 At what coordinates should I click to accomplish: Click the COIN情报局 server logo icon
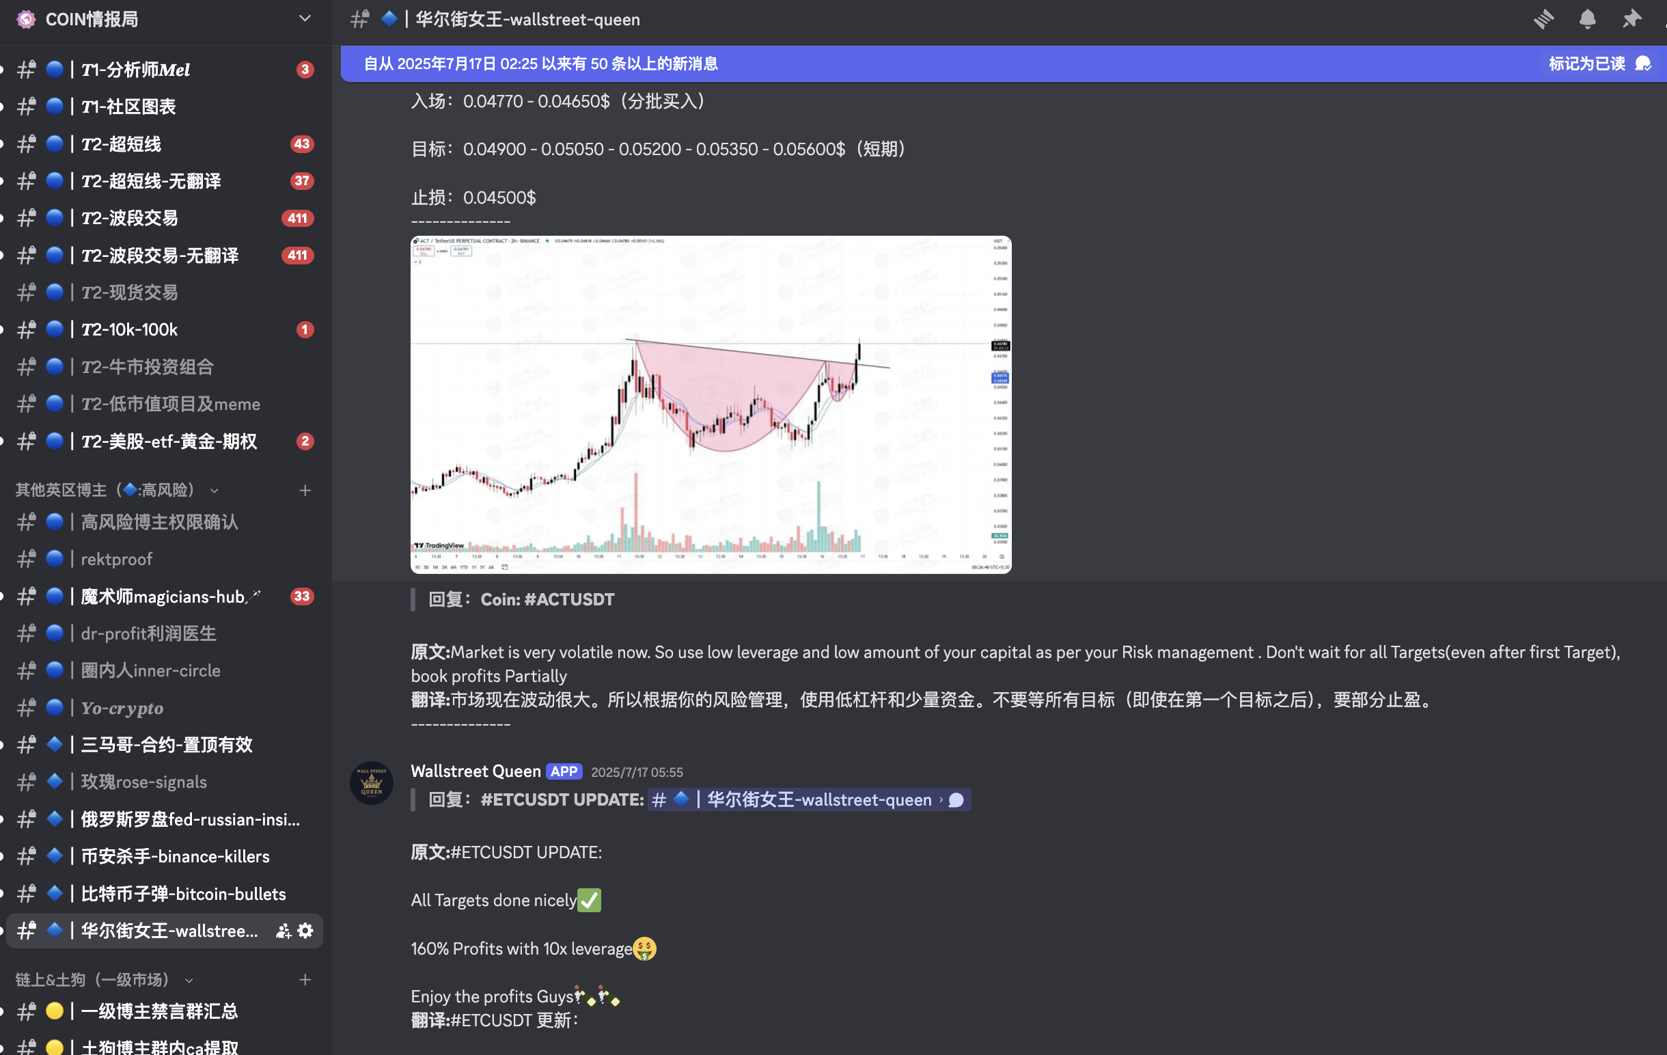pos(25,18)
